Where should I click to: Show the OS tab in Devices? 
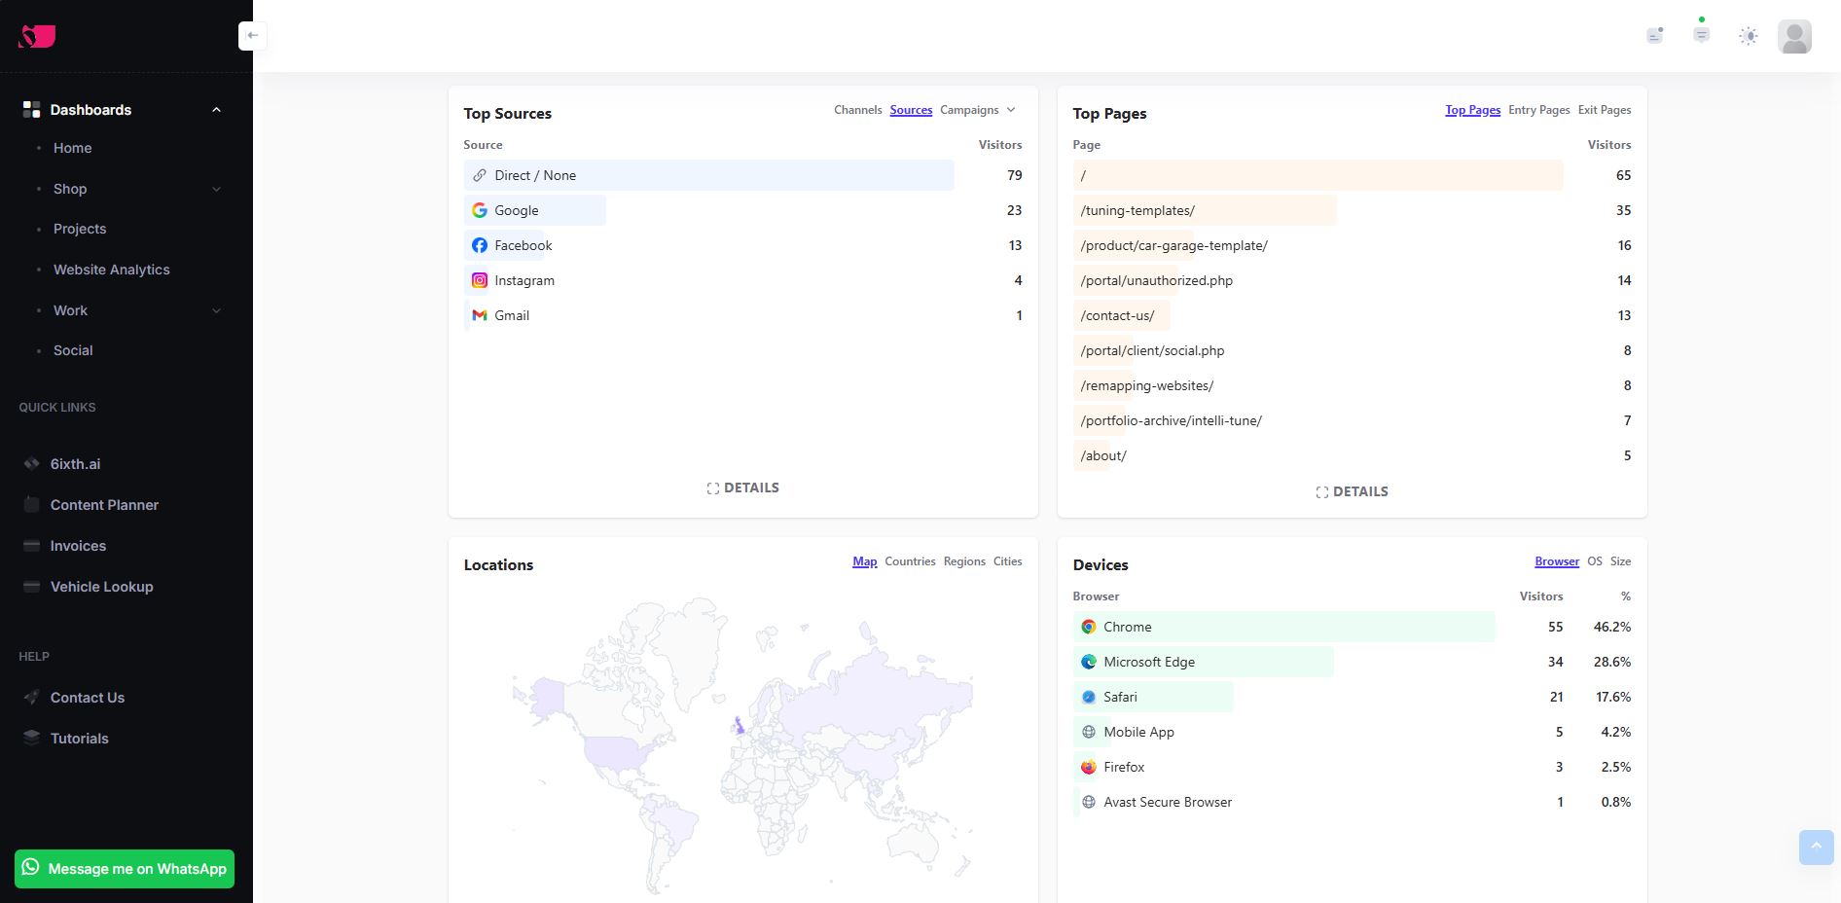pos(1594,561)
